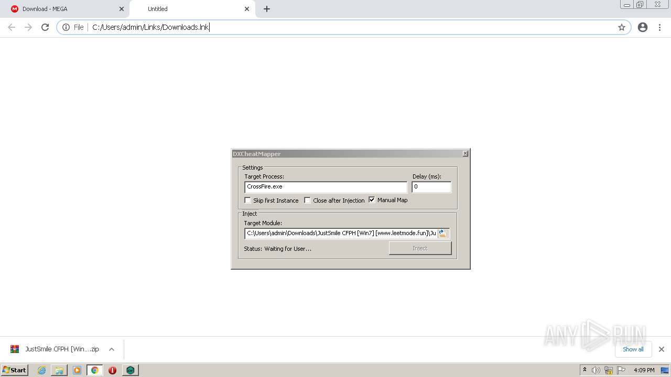The height and width of the screenshot is (377, 671).
Task: Open Windows Explorer from taskbar
Action: point(59,370)
